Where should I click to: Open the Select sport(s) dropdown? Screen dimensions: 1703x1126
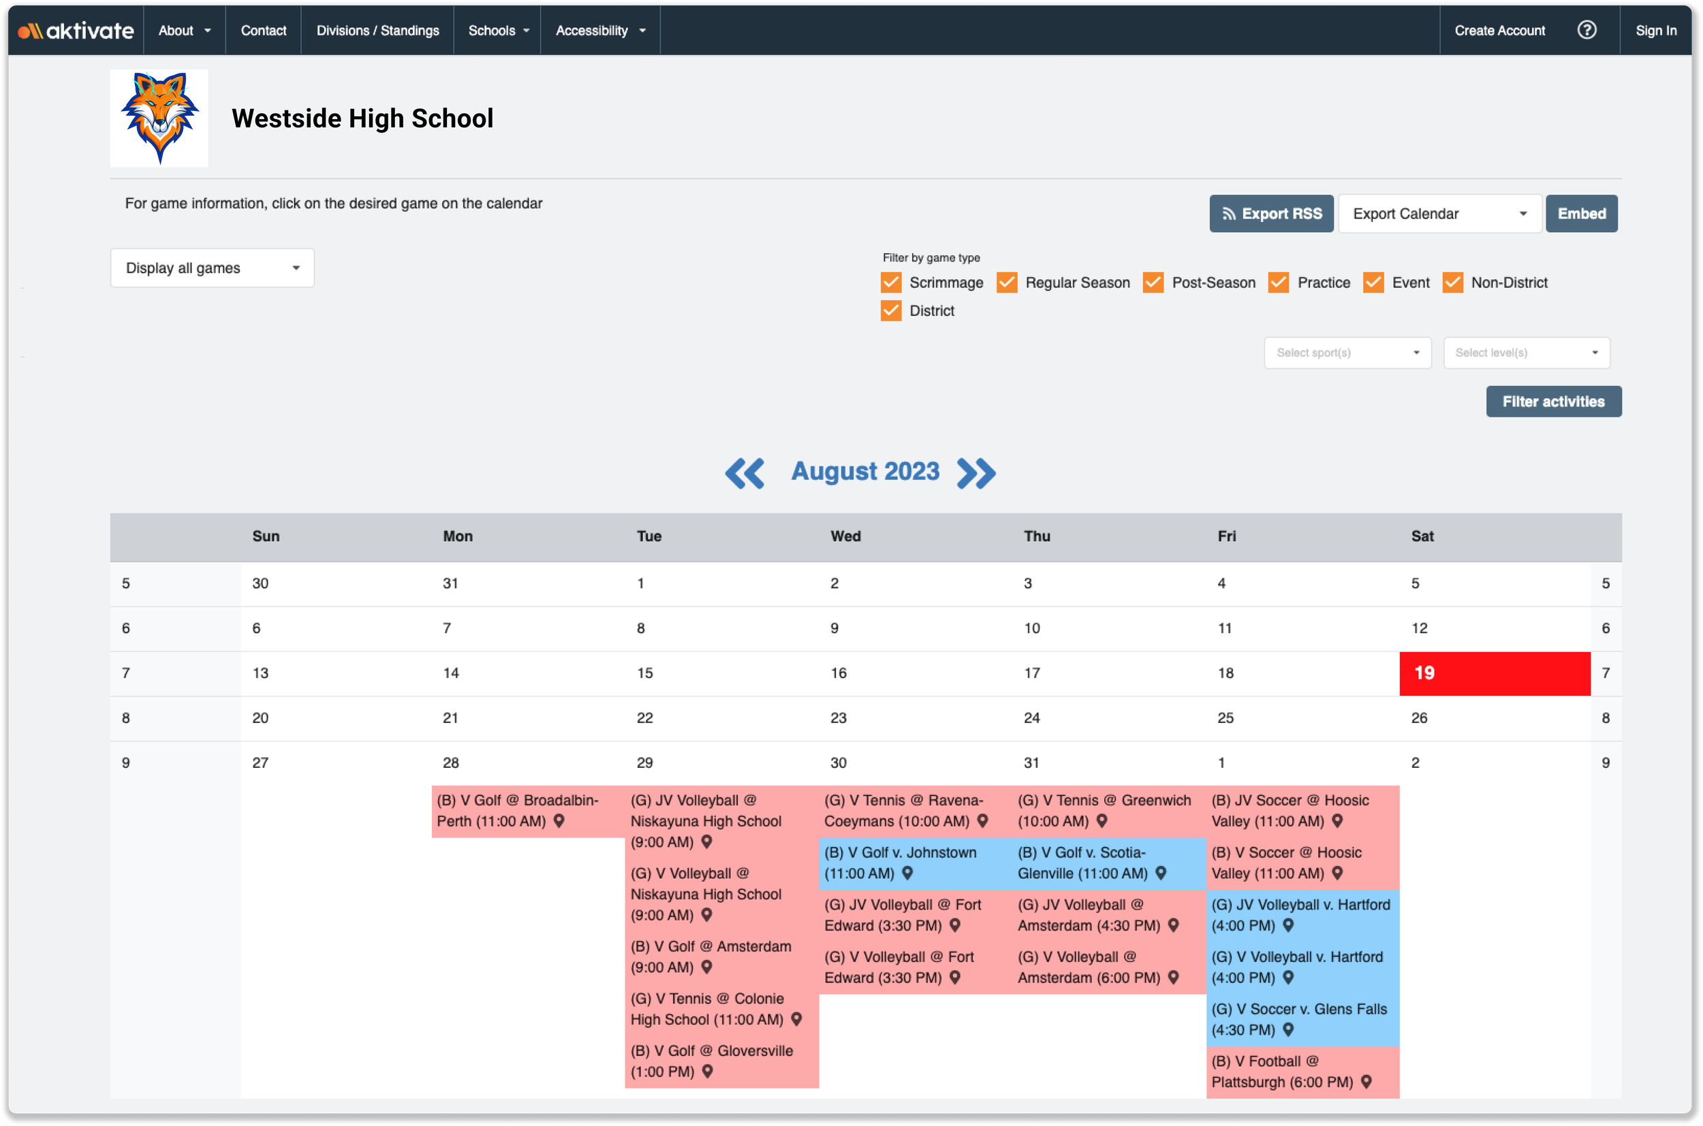click(x=1347, y=353)
